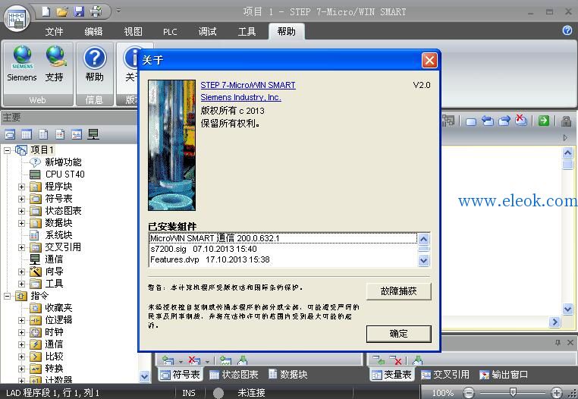The height and width of the screenshot is (399, 578).
Task: Click the zoom in plus button
Action: tap(557, 393)
